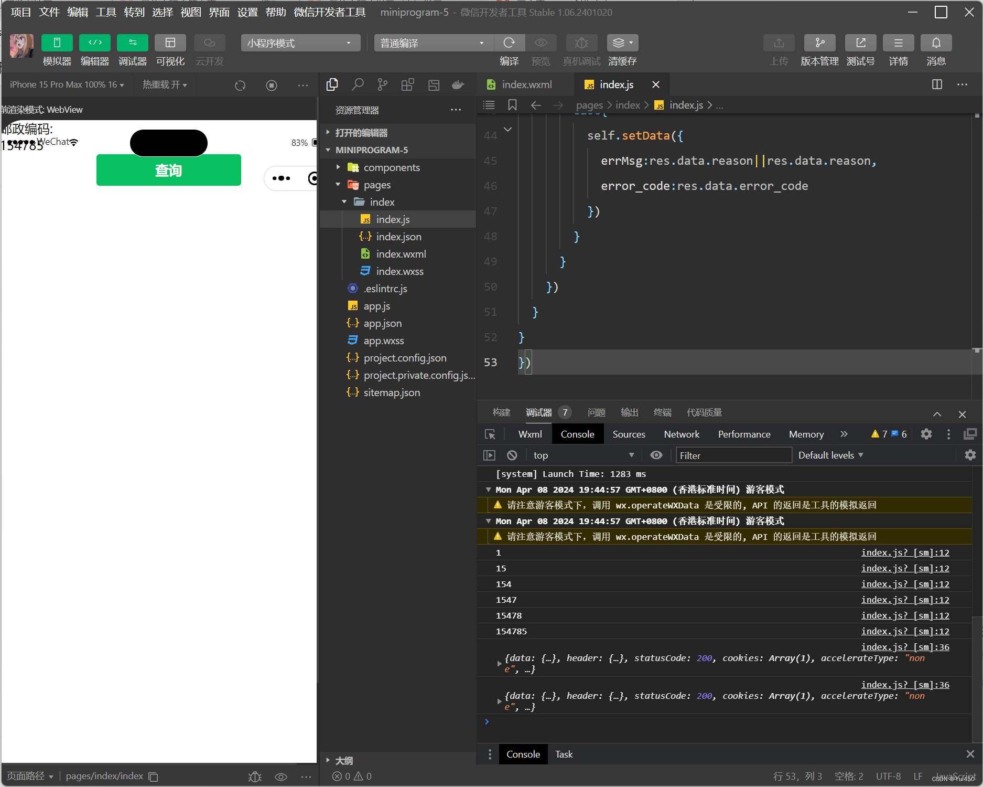Open the extensions blocks icon
The height and width of the screenshot is (787, 983).
point(408,84)
